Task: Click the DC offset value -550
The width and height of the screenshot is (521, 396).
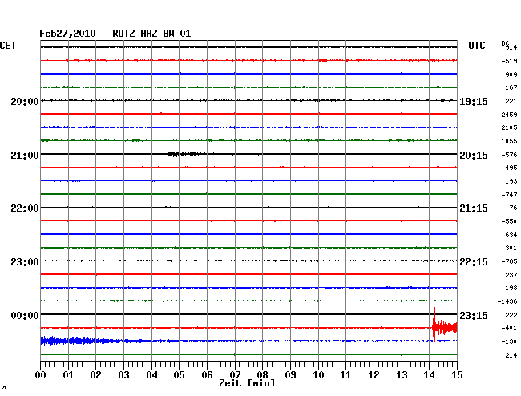Action: [509, 221]
